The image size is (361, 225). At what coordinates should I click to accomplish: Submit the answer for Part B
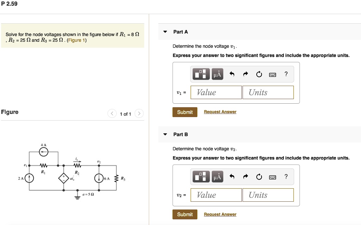pos(185,214)
